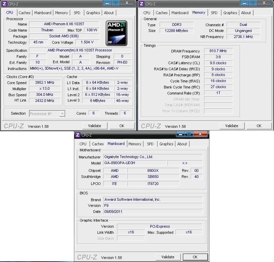Minimize the Mainboard tab window
The width and height of the screenshot is (274, 262).
coord(181,134)
